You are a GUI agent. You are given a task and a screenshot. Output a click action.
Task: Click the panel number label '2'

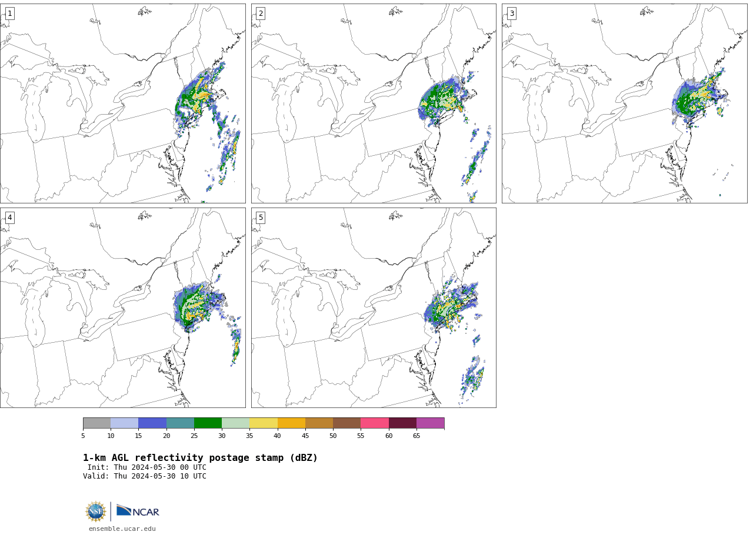click(261, 14)
